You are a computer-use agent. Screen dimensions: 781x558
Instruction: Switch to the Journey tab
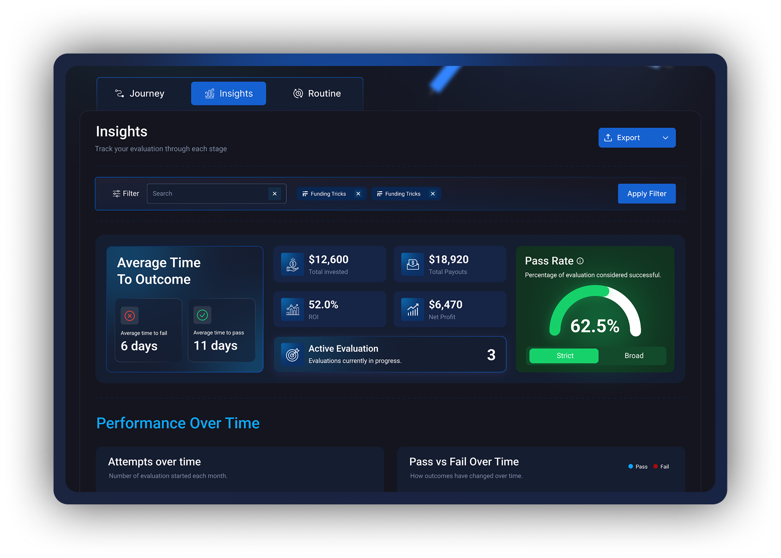pyautogui.click(x=140, y=93)
